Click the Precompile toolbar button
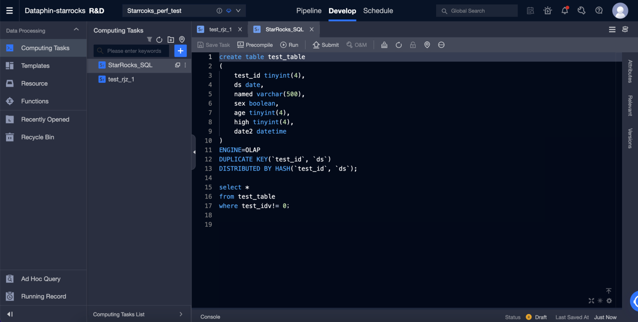The height and width of the screenshot is (322, 638). click(x=255, y=45)
